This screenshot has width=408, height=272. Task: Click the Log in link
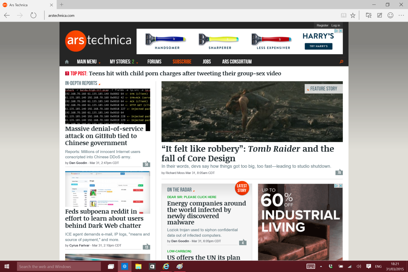tap(335, 25)
